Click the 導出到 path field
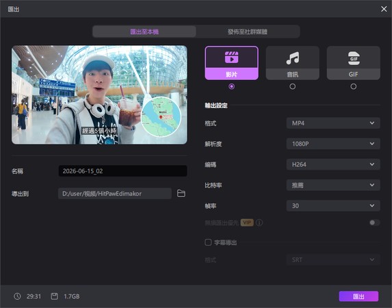Viewport: 392px width, 308px height. point(115,194)
